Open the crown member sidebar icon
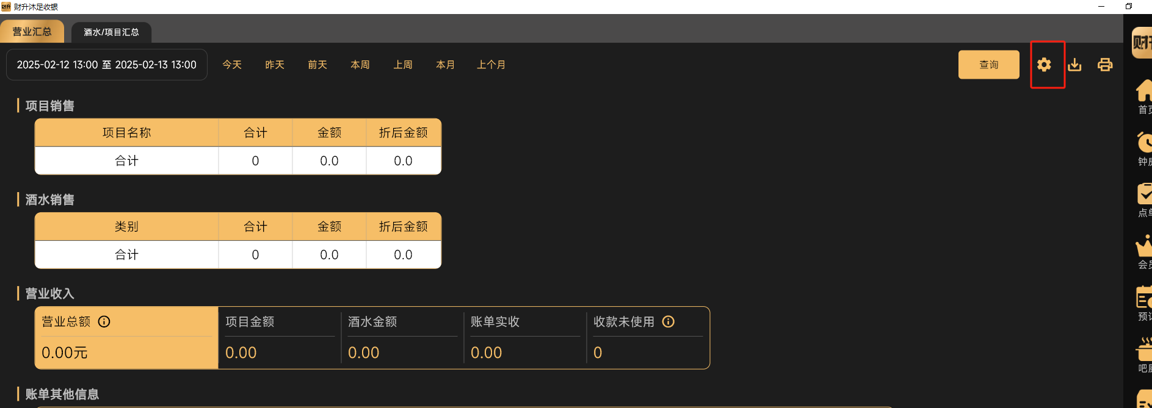Screen dimensions: 1152x408 coord(1144,246)
